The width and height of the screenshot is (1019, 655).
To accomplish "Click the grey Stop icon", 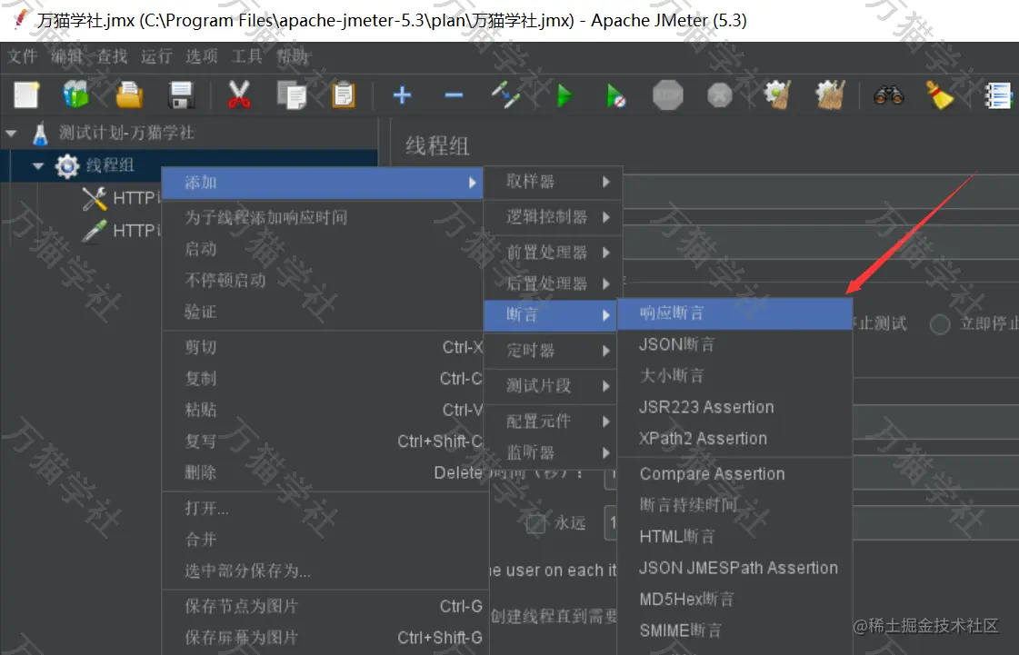I will pos(668,94).
